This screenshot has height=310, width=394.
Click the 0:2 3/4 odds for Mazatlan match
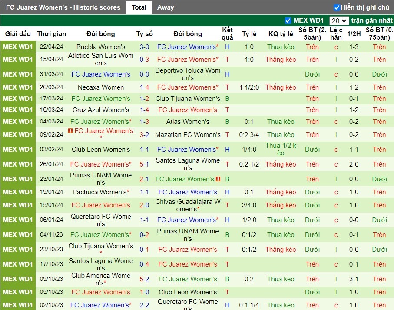[249, 135]
